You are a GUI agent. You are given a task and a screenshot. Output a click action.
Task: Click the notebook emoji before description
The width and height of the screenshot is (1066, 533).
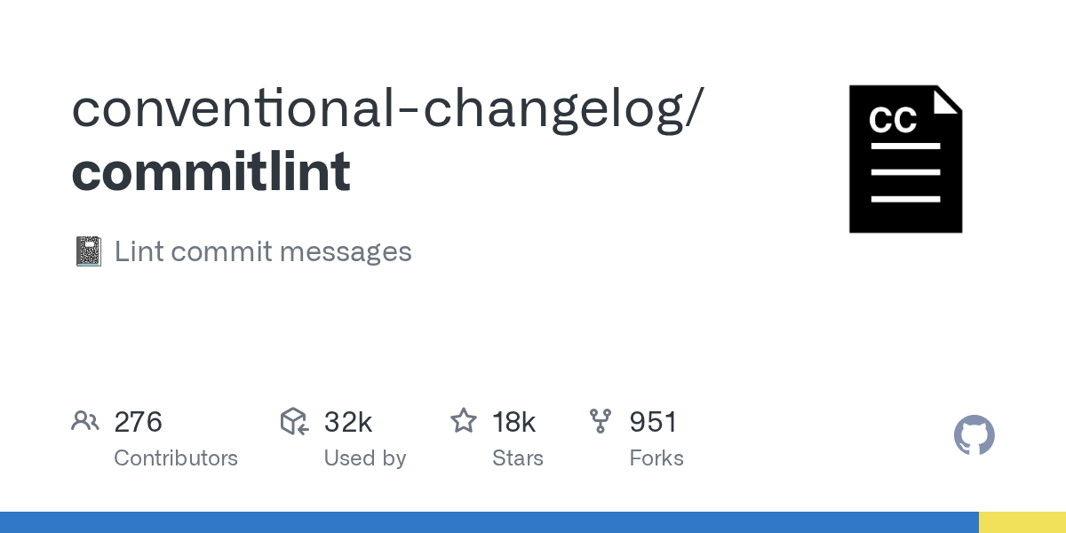click(87, 252)
